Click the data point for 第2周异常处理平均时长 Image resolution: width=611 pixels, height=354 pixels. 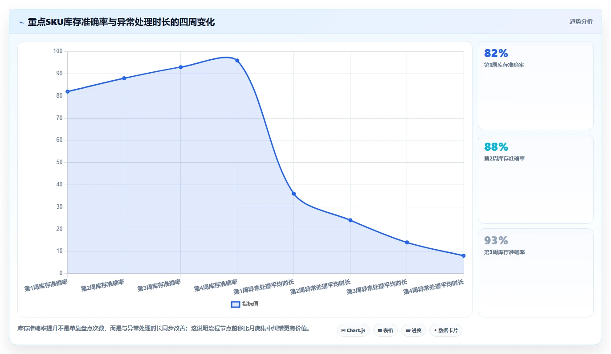pos(350,220)
